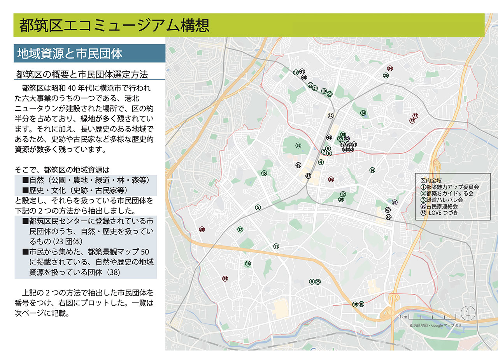498x353 pixels.
Task: Click the bullet starting ■都筑区民センターに登録
Action: 88,231
